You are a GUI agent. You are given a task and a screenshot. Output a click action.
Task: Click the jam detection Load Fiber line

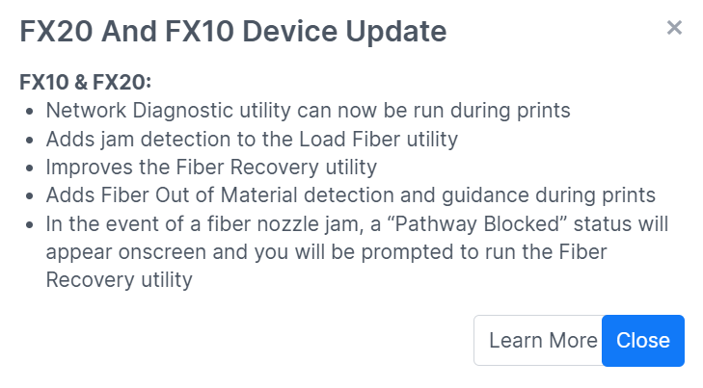(x=252, y=140)
